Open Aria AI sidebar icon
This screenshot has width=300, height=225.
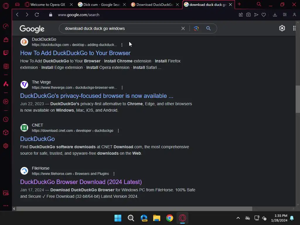(x=6, y=84)
